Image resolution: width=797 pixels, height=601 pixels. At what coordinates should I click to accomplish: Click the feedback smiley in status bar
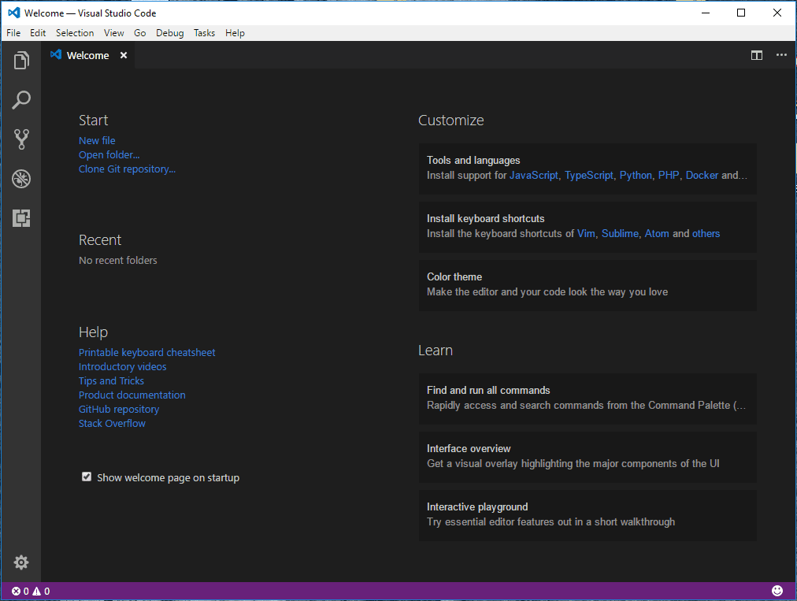coord(777,591)
